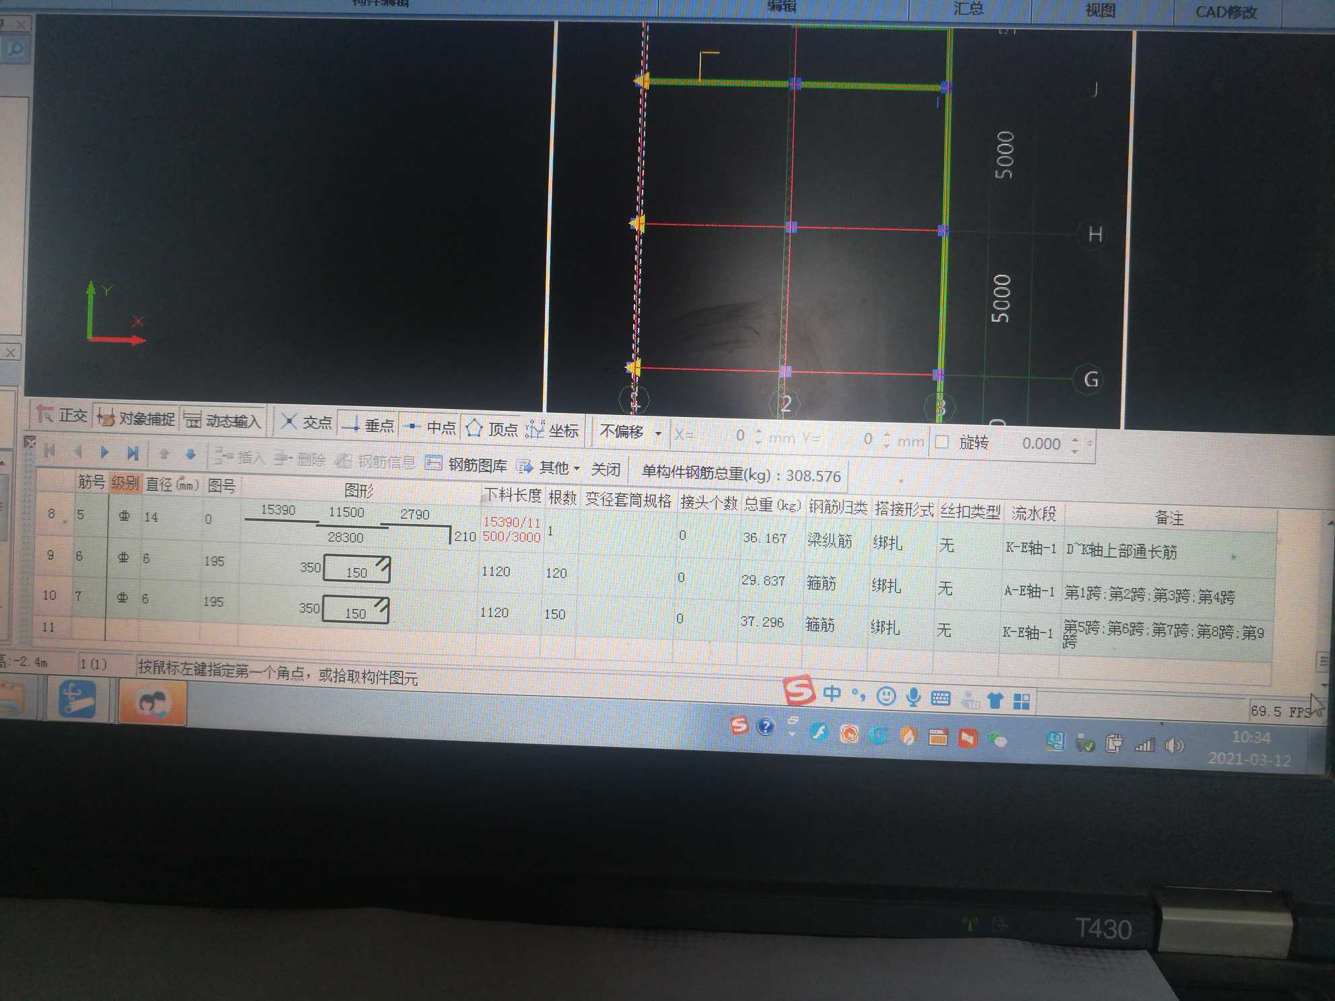Click the 36.167 weight cell
This screenshot has height=1001, width=1335.
765,538
